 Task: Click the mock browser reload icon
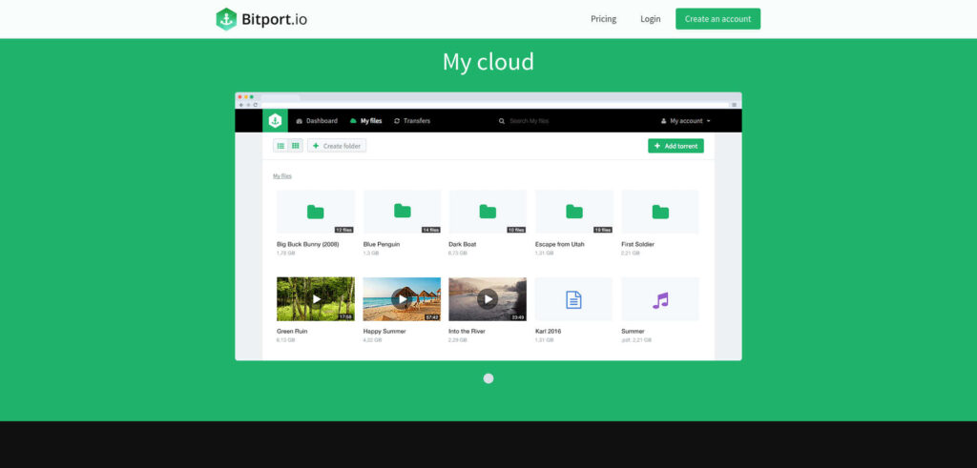tap(255, 105)
